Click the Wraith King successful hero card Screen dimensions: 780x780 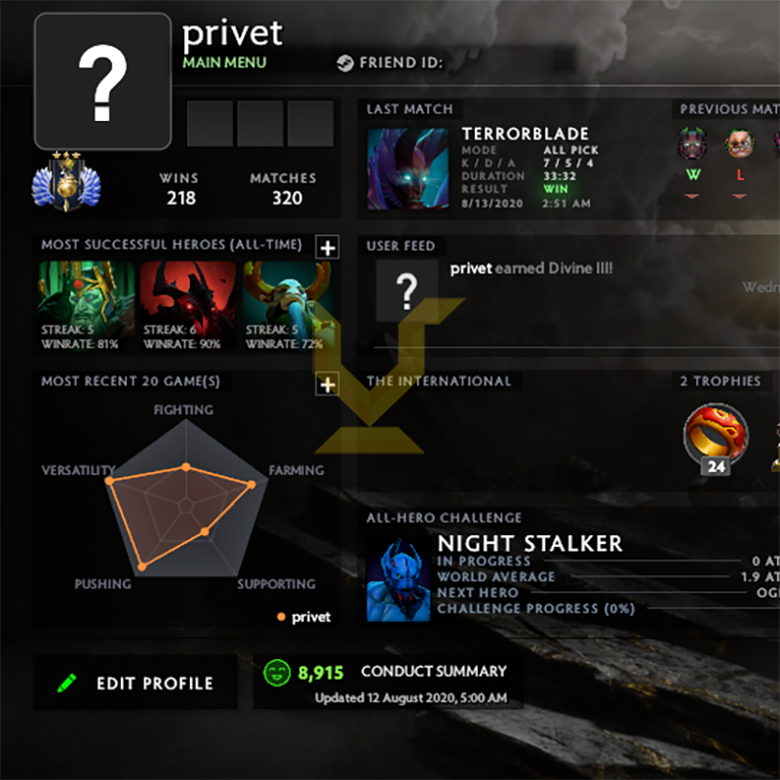[86, 307]
